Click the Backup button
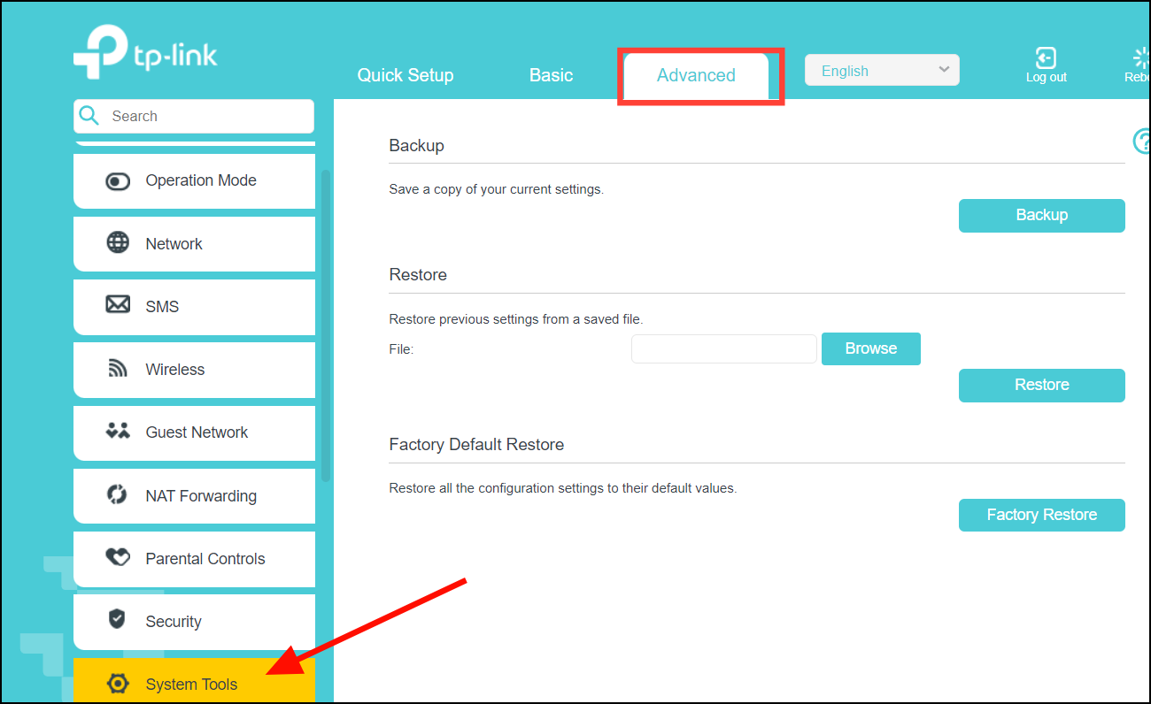Image resolution: width=1151 pixels, height=704 pixels. [1041, 215]
